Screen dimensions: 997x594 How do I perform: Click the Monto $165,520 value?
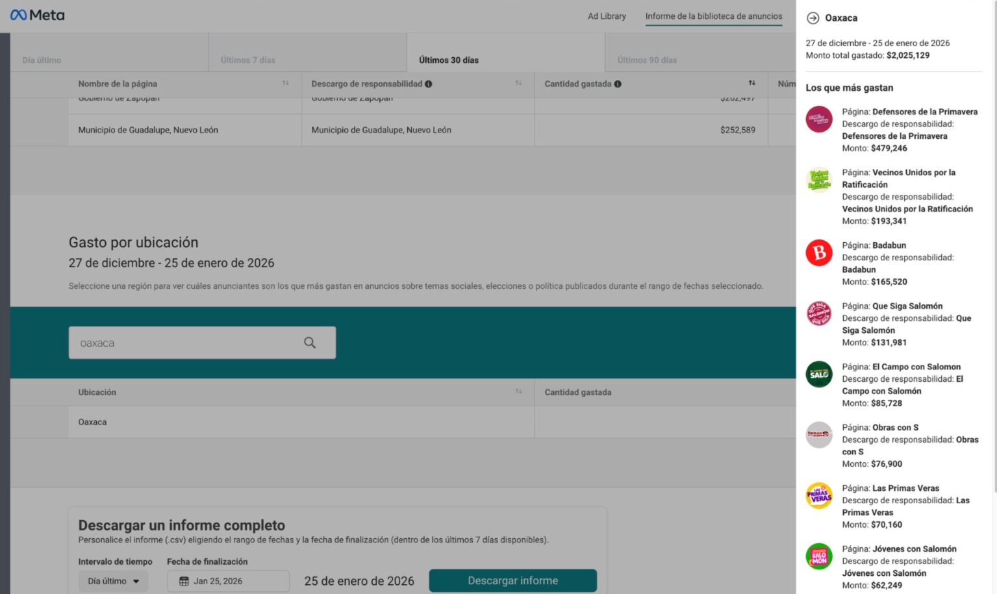point(889,282)
